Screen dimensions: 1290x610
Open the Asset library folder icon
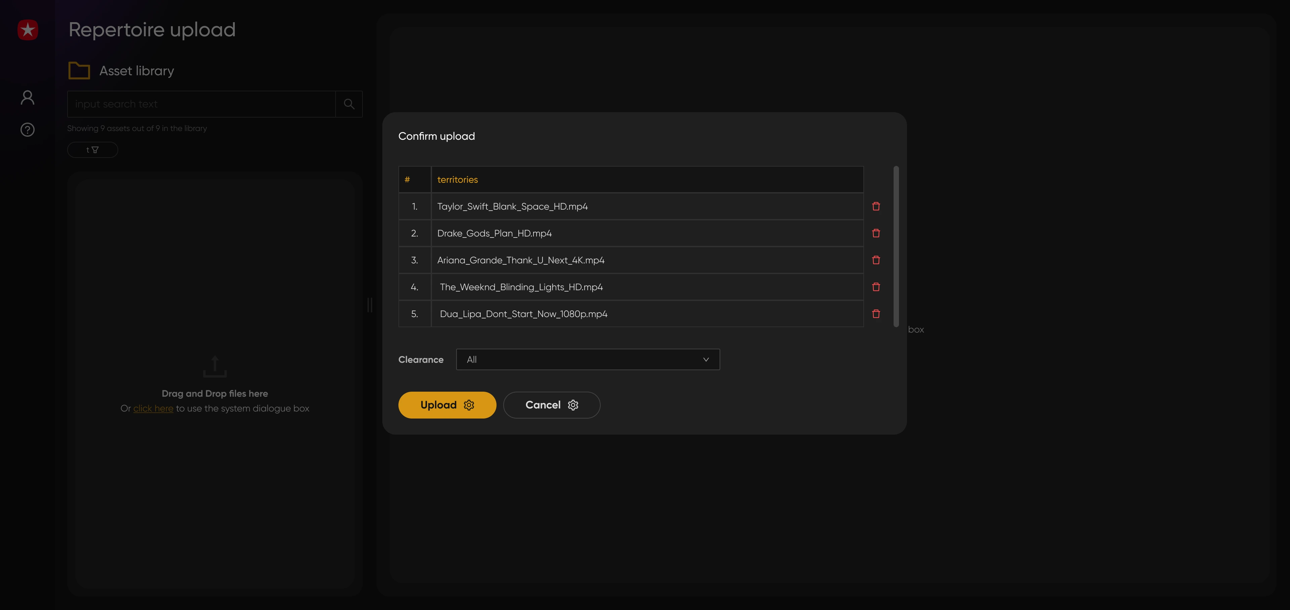(79, 71)
